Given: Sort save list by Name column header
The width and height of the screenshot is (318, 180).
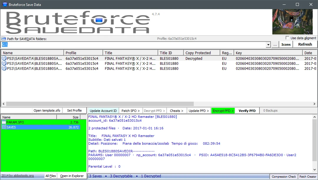Looking at the screenshot, I should click(x=32, y=53).
